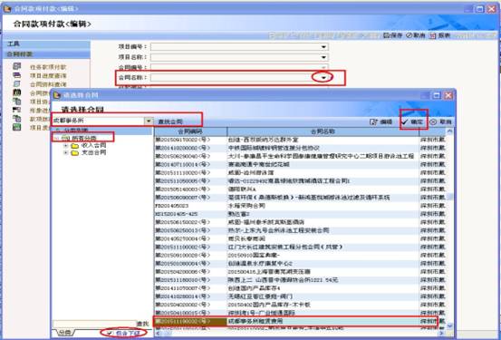Open the 成都事务所 office dropdown

click(x=149, y=121)
